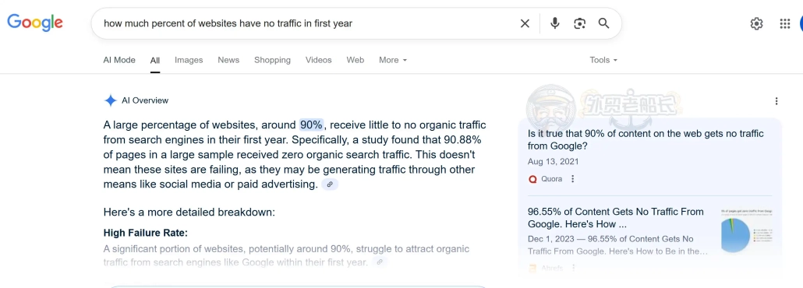
Task: Clear the search box with X icon
Action: (525, 23)
